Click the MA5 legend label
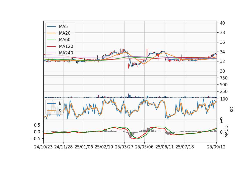The image size is (241, 173). pyautogui.click(x=63, y=27)
